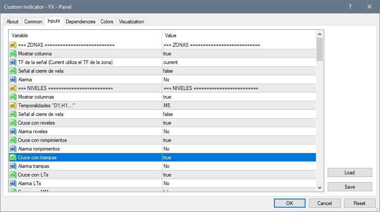The width and height of the screenshot is (380, 212).
Task: Select value current of TF de la señal
Action: click(239, 62)
